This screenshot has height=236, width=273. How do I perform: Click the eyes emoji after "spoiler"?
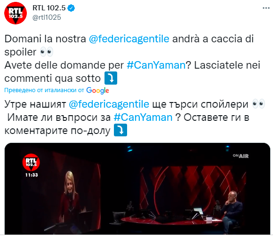coord(47,52)
